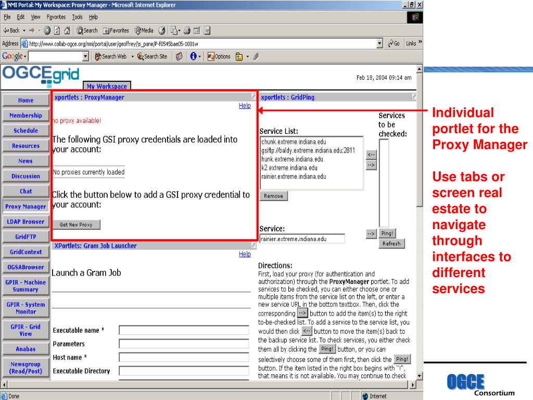Click the Mail icon in IE toolbar
The image size is (533, 400).
[174, 31]
